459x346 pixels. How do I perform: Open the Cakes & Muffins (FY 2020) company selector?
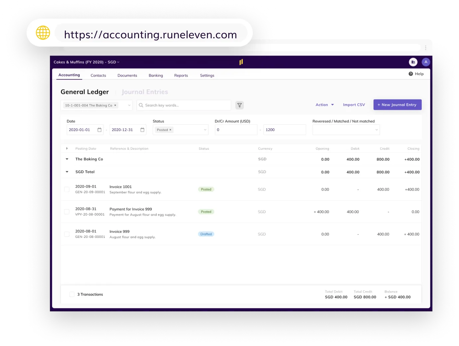pyautogui.click(x=86, y=62)
